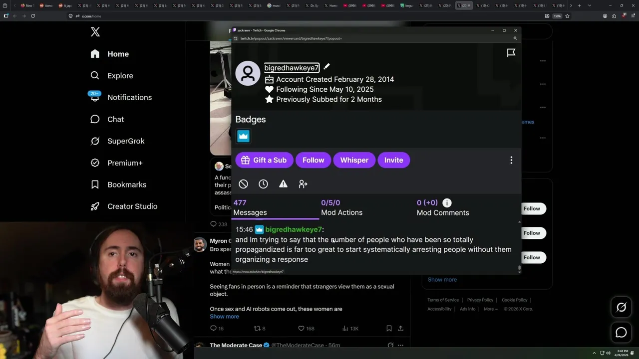Viewport: 639px width, 359px height.
Task: Open SuperGrok from the sidebar
Action: (117, 141)
